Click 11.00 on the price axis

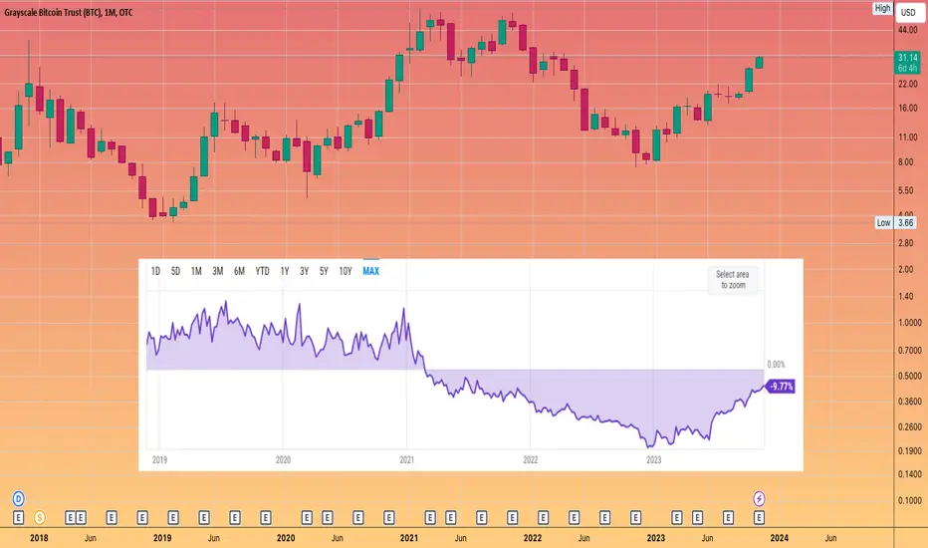[x=907, y=137]
